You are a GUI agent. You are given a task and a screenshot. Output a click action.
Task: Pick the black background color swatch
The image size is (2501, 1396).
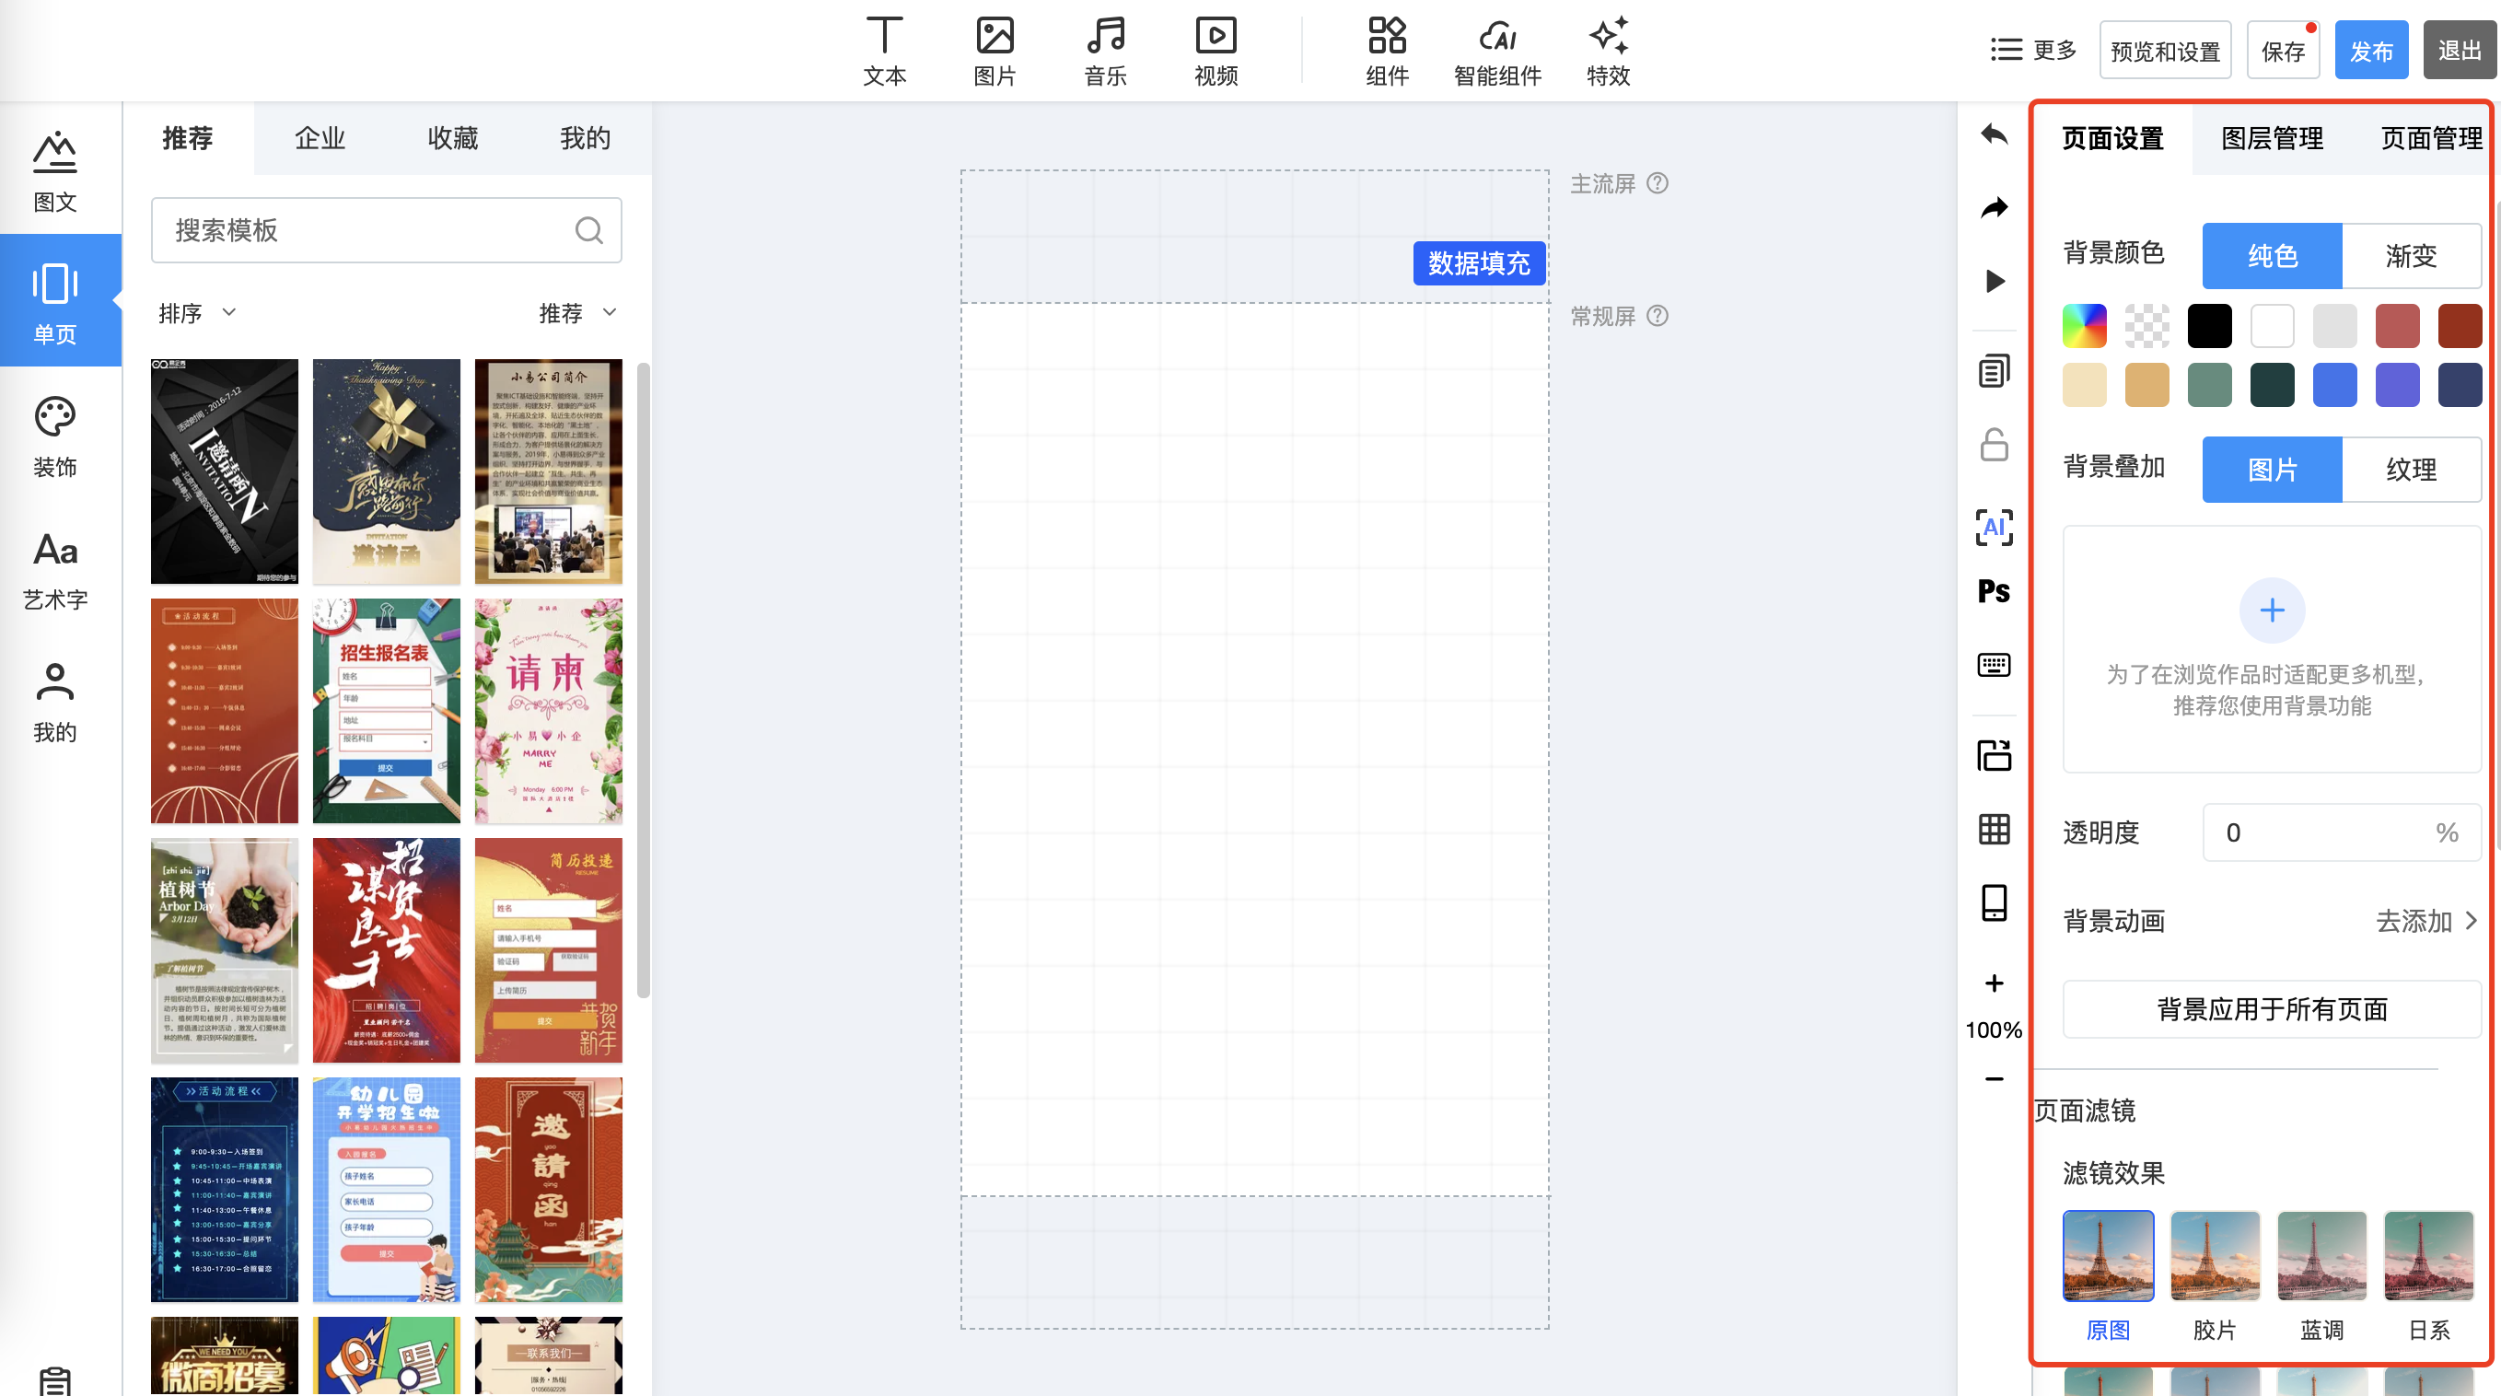click(x=2209, y=326)
